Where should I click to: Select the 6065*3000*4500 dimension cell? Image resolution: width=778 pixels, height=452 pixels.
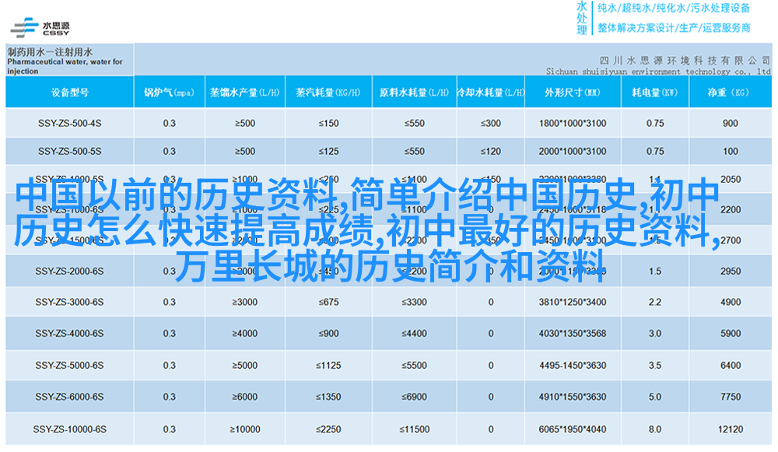tap(572, 429)
